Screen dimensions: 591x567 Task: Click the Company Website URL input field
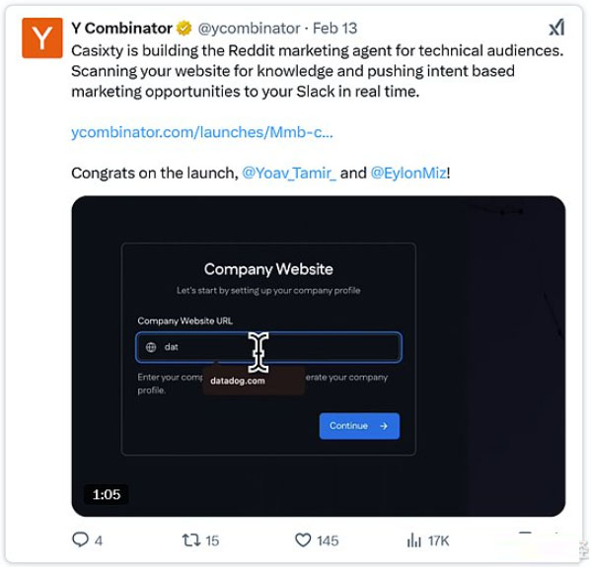(x=268, y=347)
